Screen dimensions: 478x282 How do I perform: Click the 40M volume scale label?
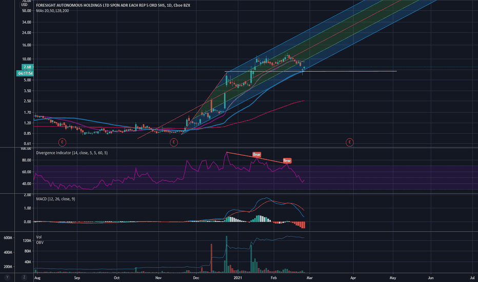click(28, 262)
